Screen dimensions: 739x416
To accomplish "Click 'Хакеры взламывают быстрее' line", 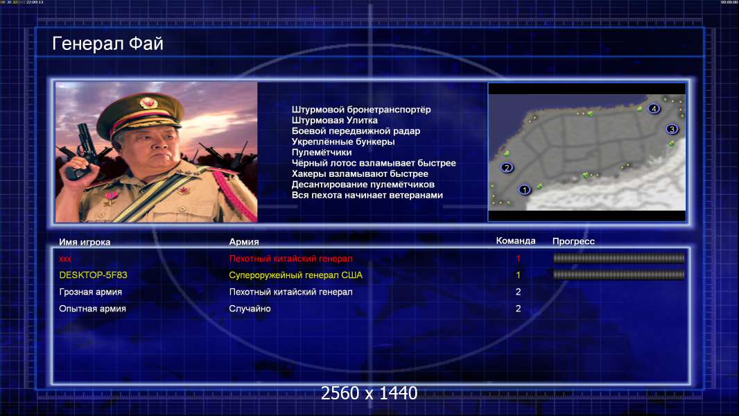I will tap(360, 174).
